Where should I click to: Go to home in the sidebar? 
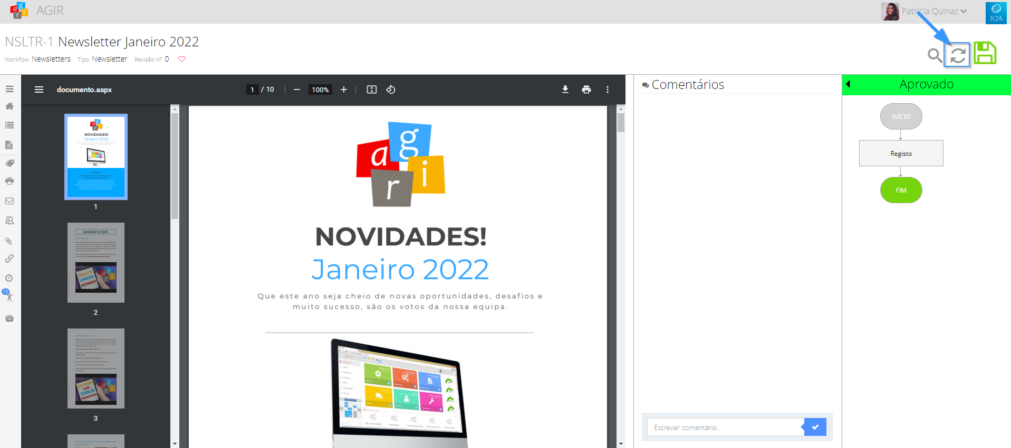pos(9,106)
